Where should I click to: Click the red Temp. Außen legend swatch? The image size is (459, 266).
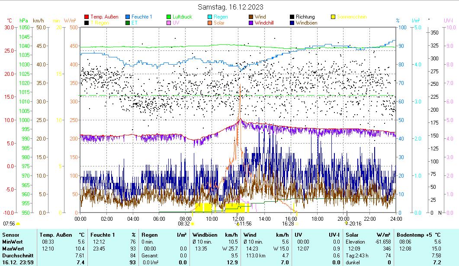coord(87,17)
